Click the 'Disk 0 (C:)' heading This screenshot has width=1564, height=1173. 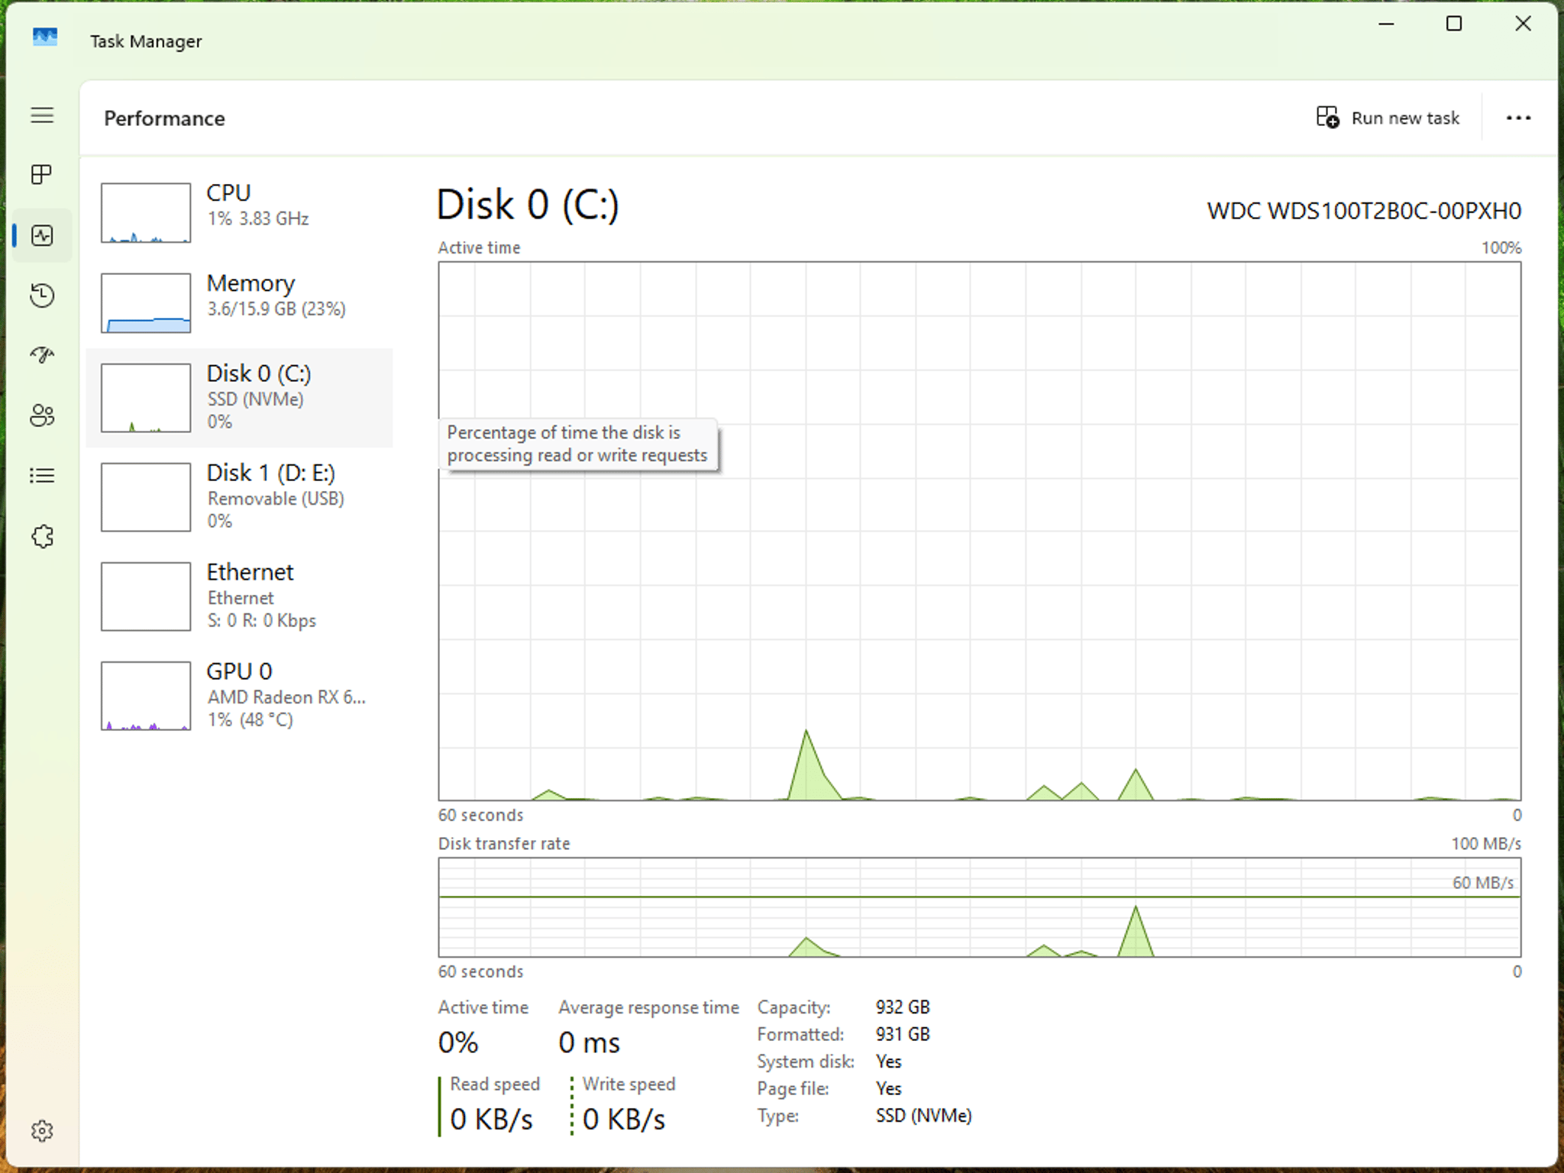tap(528, 205)
